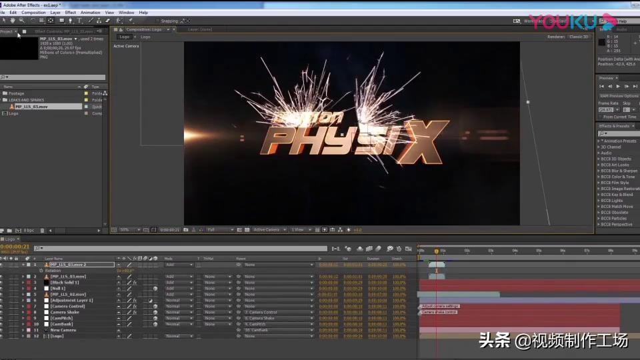This screenshot has height=360, width=640.
Task: Select the Roto Brush tool
Action: tap(119, 21)
